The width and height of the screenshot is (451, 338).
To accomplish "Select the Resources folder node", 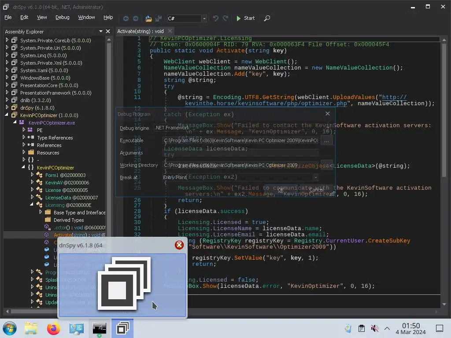I will [48, 153].
